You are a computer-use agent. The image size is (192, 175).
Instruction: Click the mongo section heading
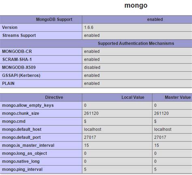click(136, 6)
